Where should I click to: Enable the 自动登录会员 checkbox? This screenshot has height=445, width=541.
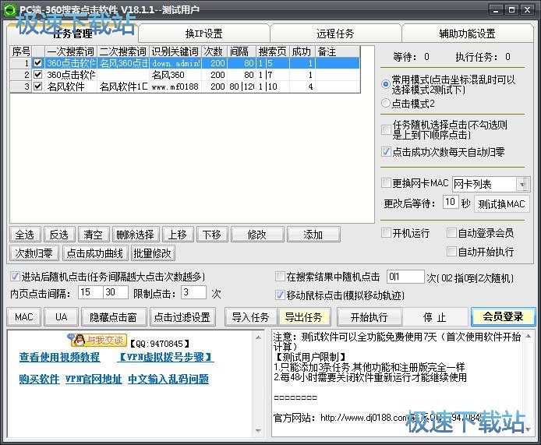451,233
